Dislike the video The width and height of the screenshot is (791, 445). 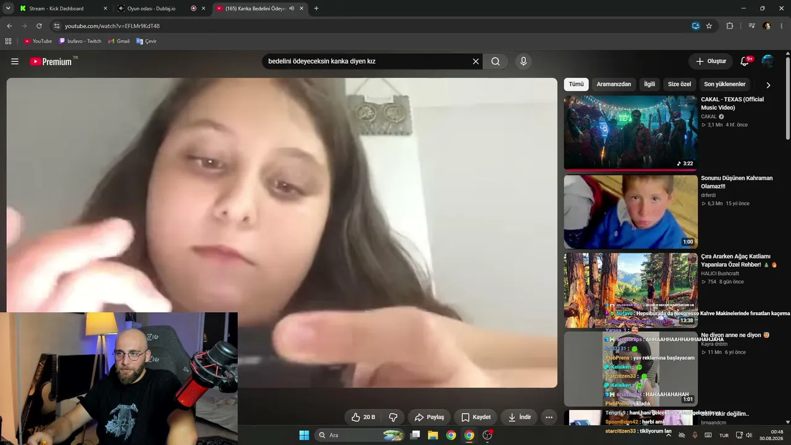(x=392, y=417)
